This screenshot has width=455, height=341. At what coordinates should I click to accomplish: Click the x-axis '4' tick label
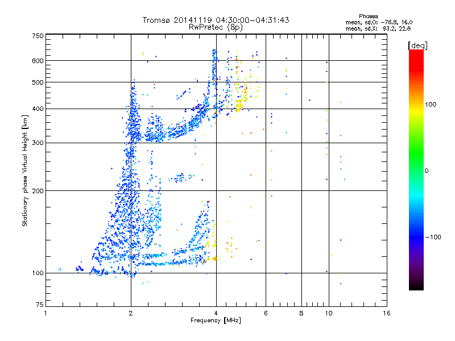pos(216,313)
